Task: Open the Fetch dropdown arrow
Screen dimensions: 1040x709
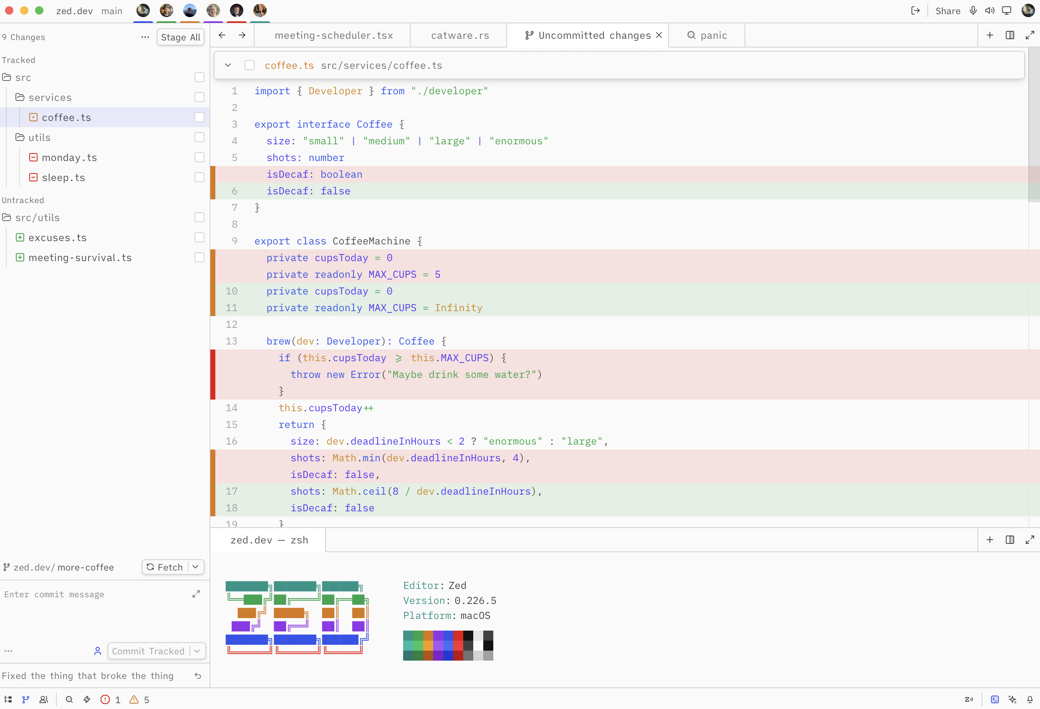Action: click(x=196, y=567)
